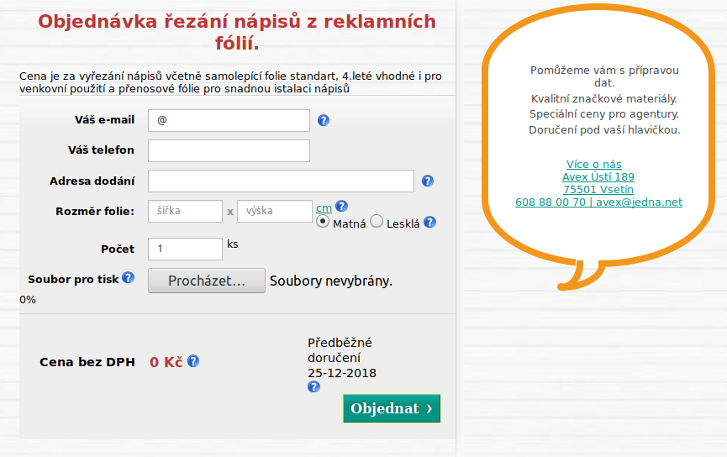
Task: Click help icon beside Adresa dodání field
Action: click(427, 181)
